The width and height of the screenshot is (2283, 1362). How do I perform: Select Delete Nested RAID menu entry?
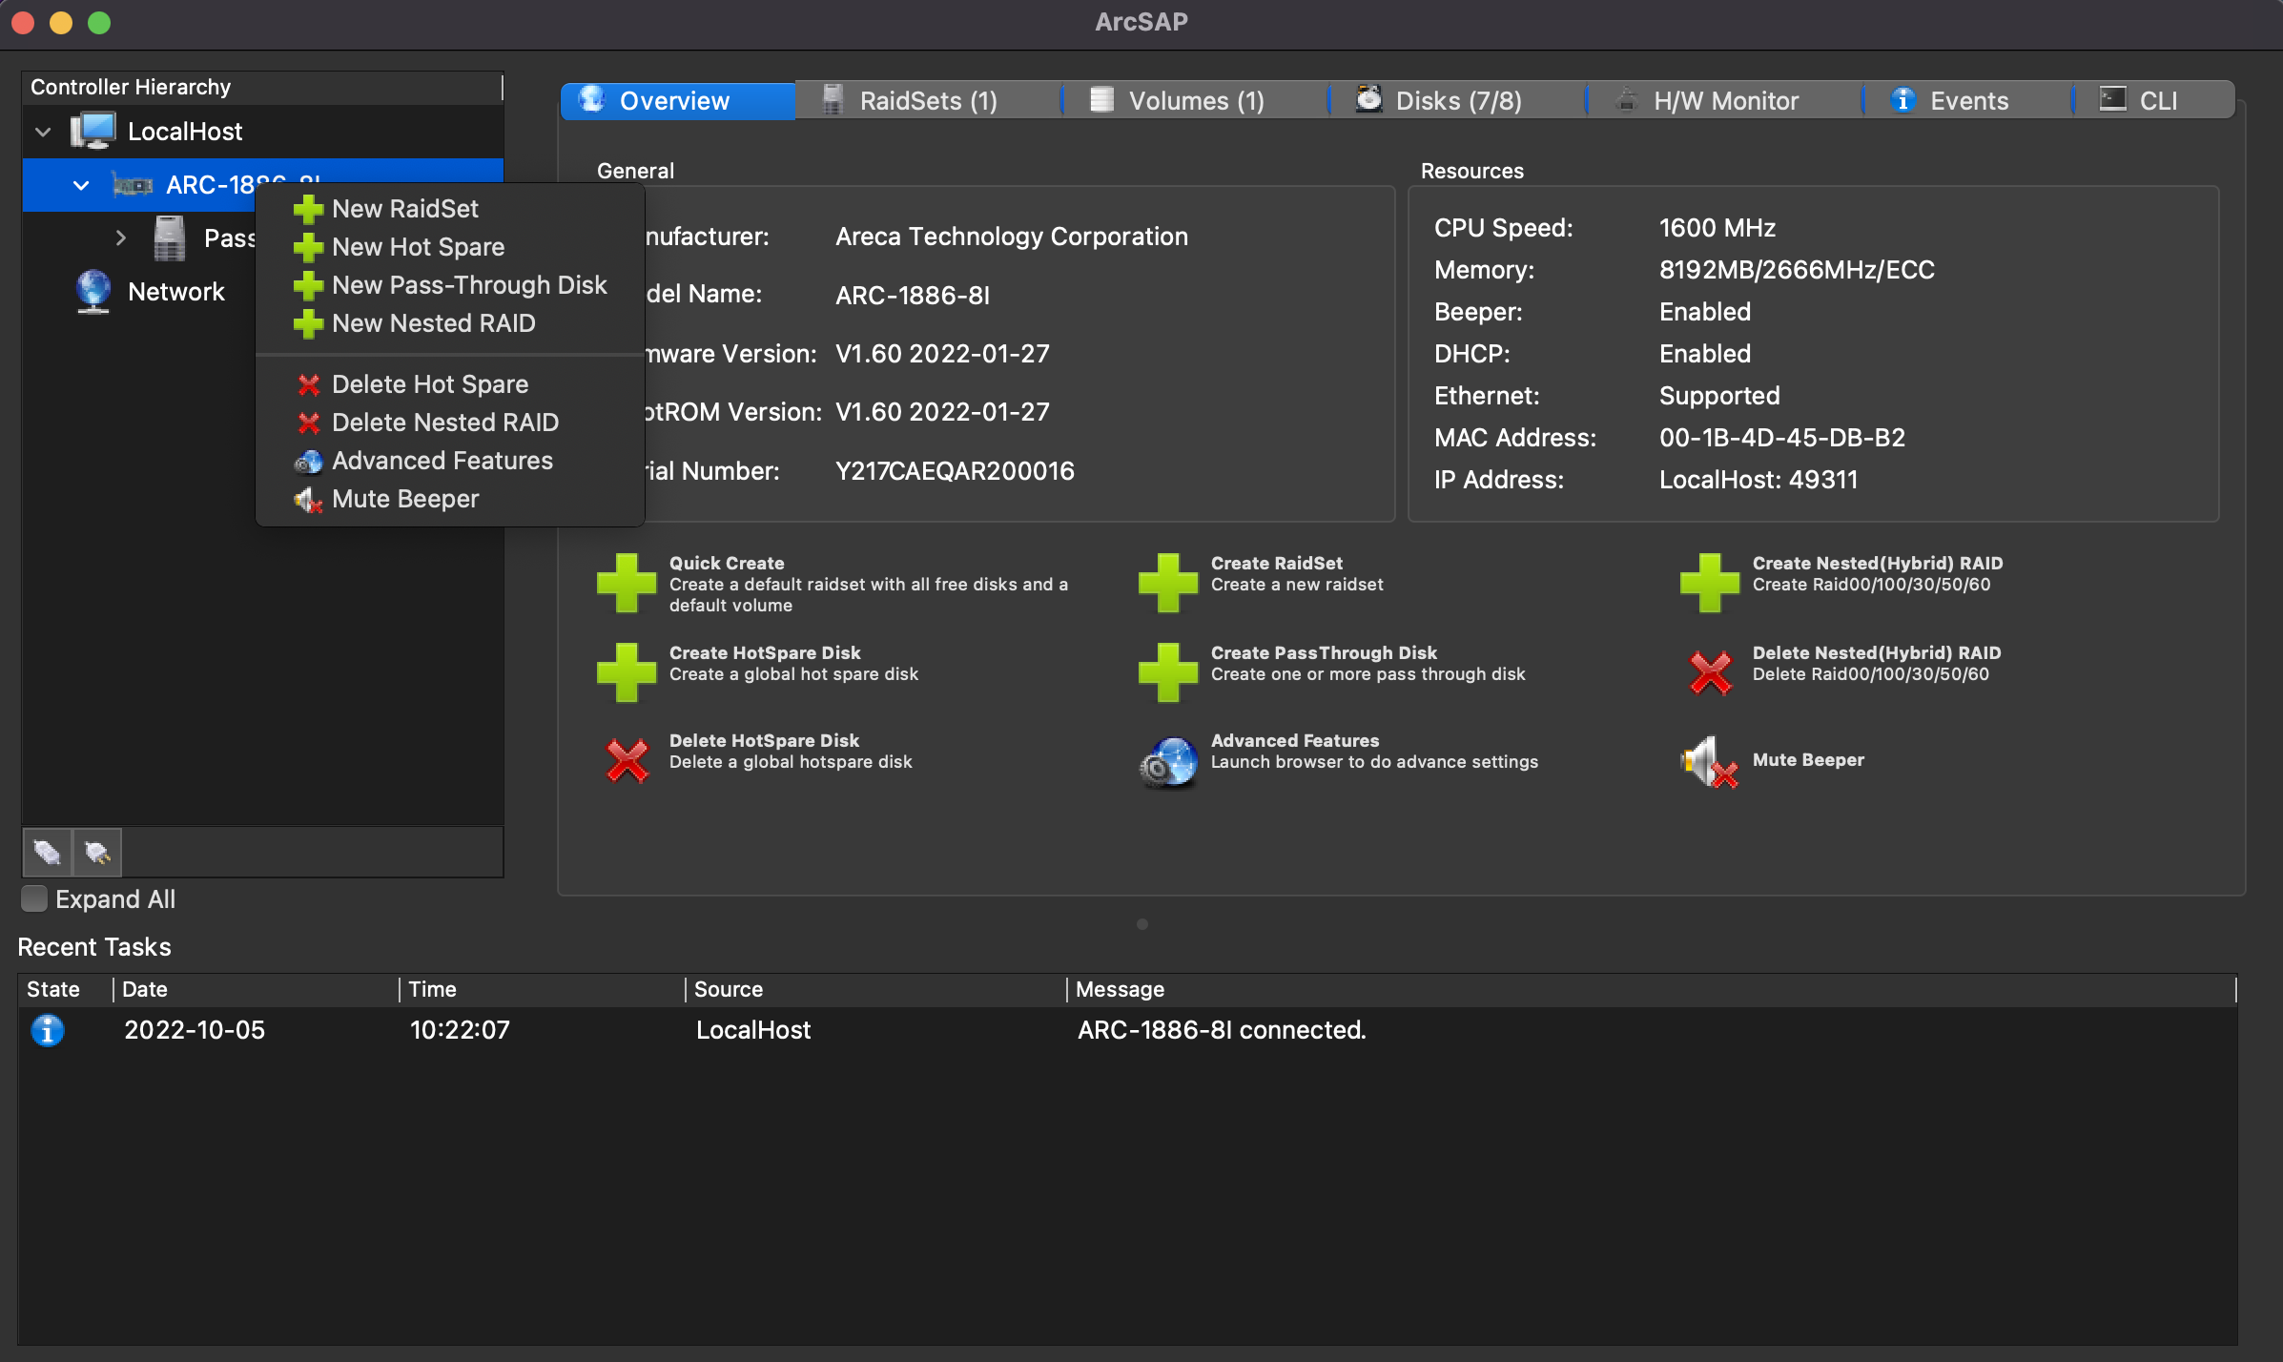(444, 423)
